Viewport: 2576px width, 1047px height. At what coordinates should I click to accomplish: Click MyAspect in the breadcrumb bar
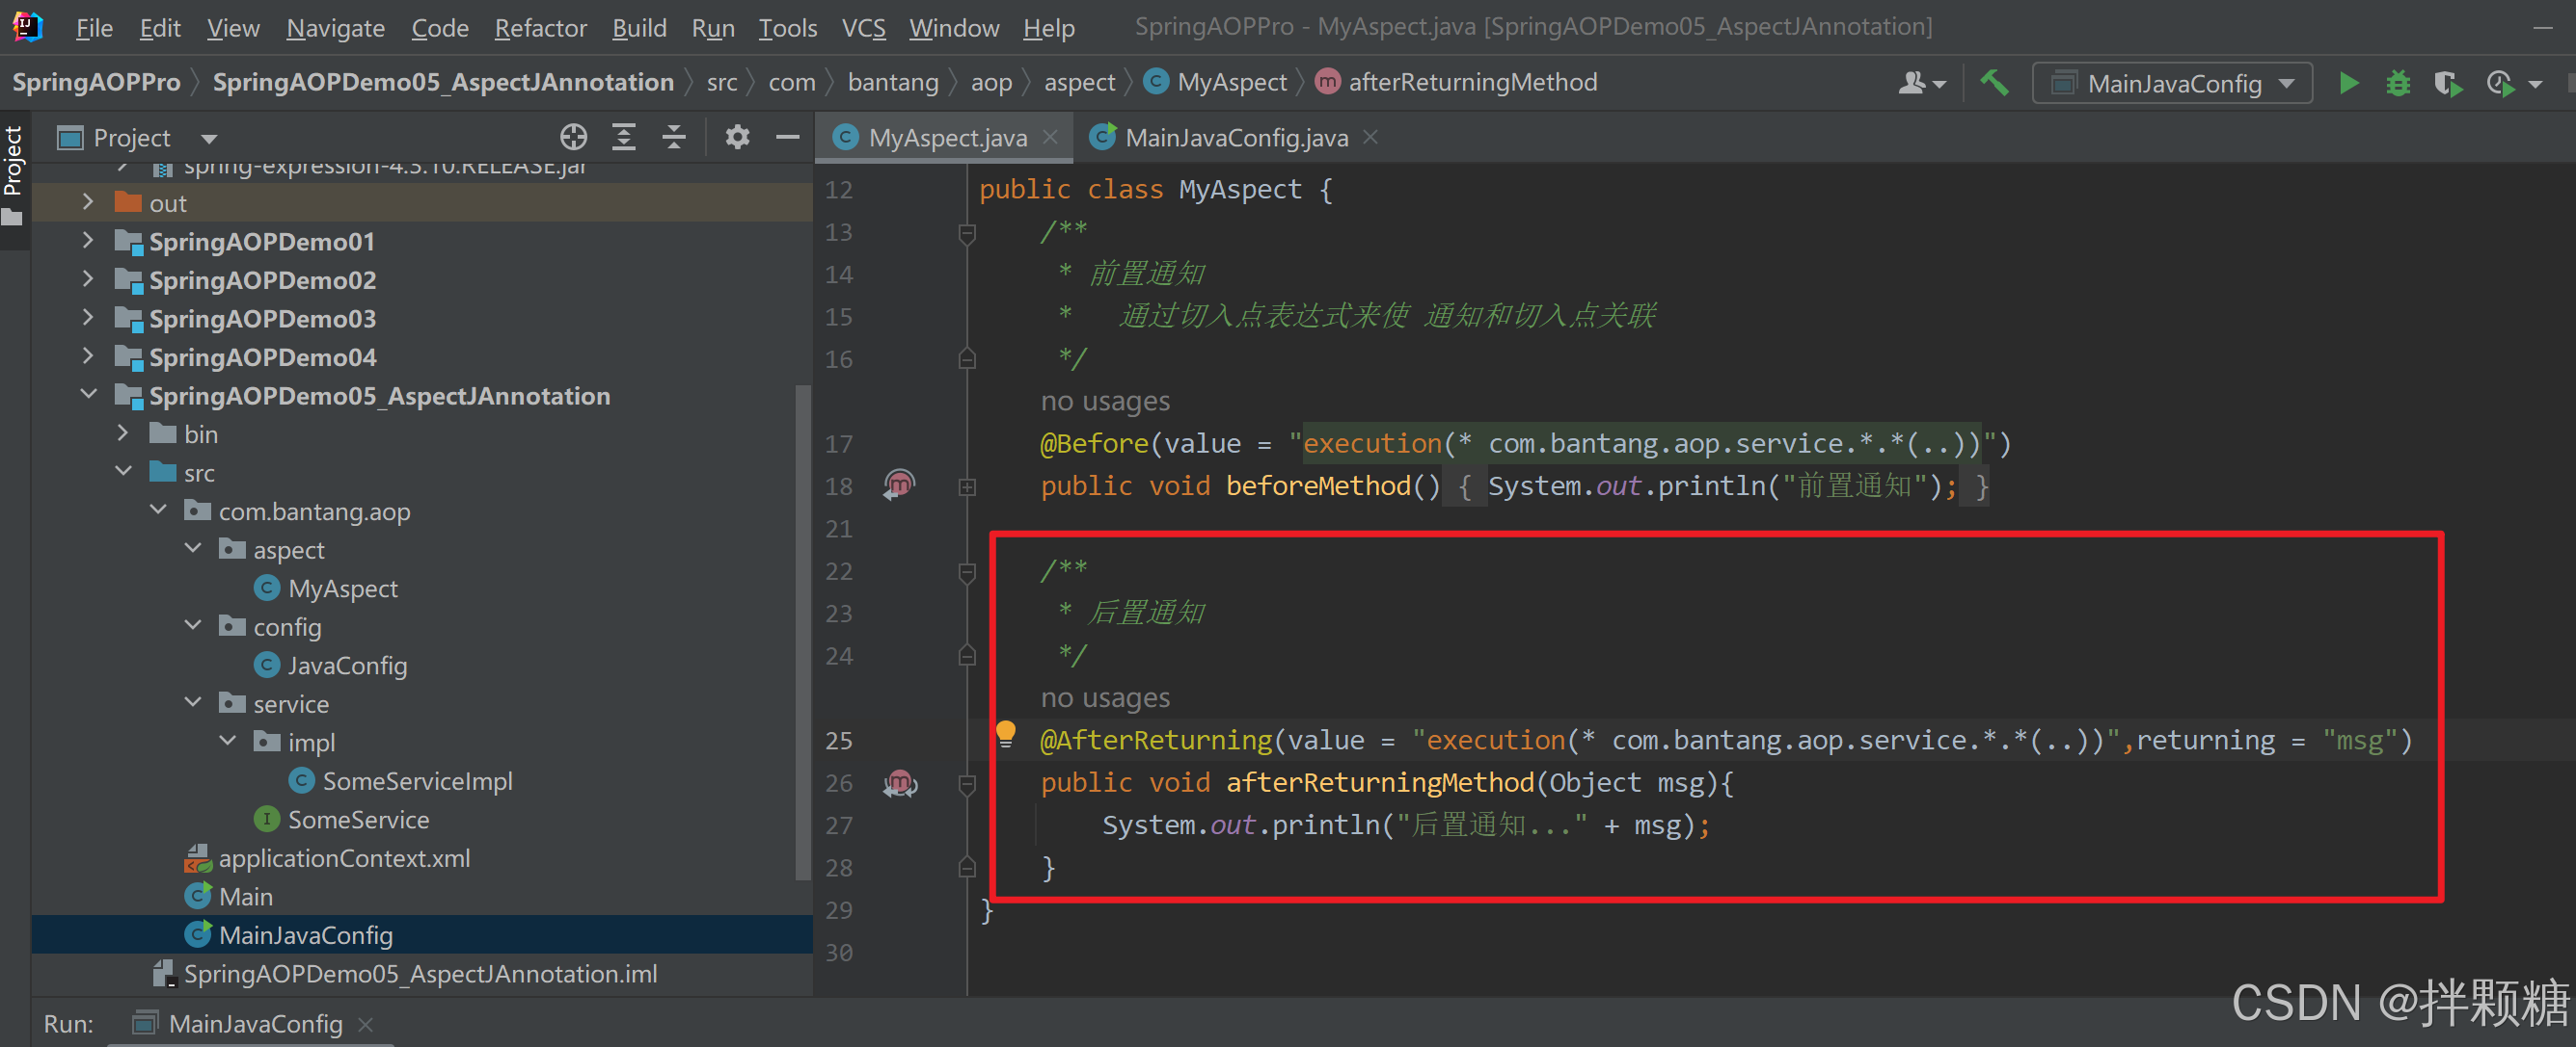click(1231, 82)
